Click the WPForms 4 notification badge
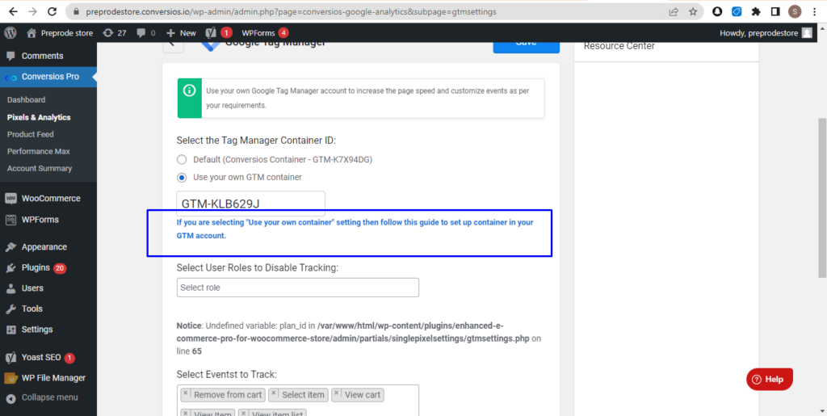827x416 pixels. coord(283,32)
